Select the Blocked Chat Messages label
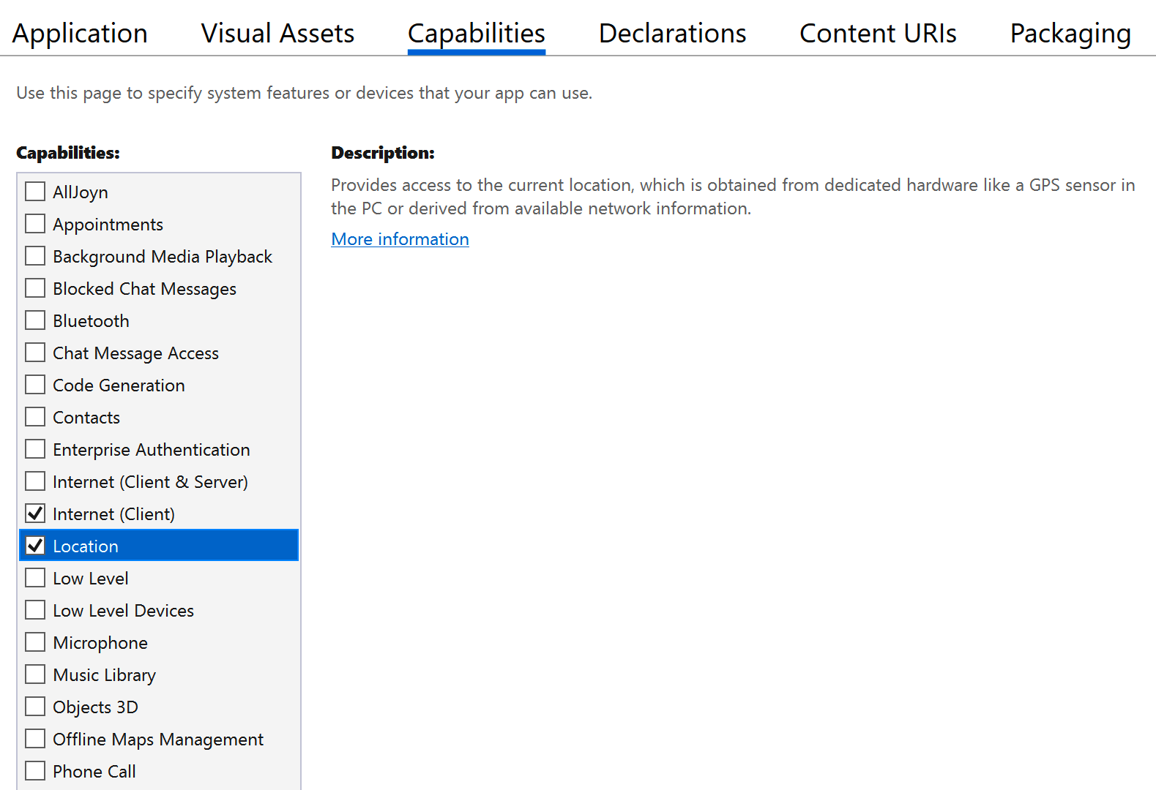The width and height of the screenshot is (1156, 790). (x=144, y=289)
